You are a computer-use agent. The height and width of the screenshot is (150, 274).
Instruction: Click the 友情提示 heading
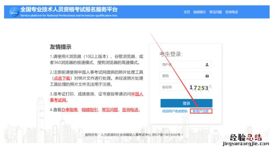pos(61,47)
